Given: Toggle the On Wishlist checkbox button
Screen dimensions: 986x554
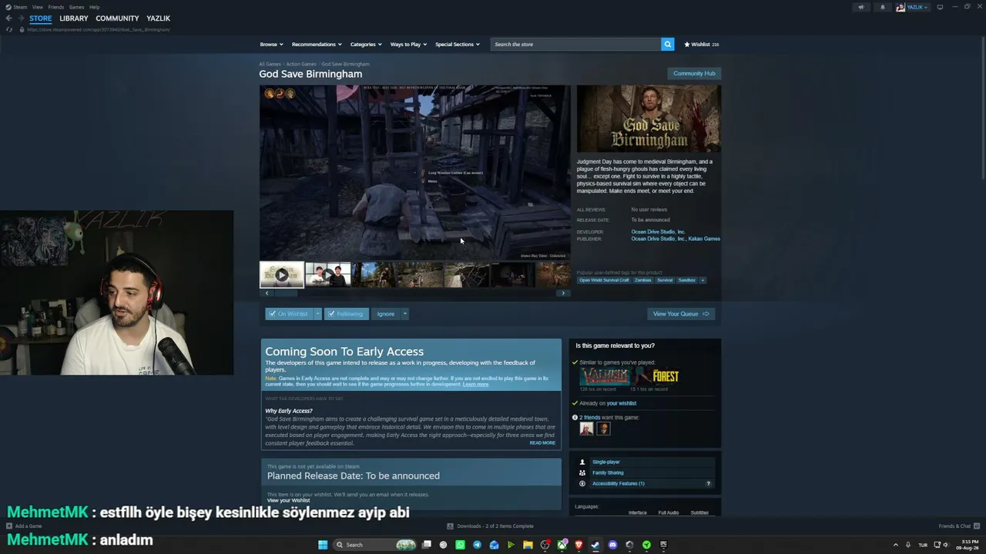Looking at the screenshot, I should [289, 314].
